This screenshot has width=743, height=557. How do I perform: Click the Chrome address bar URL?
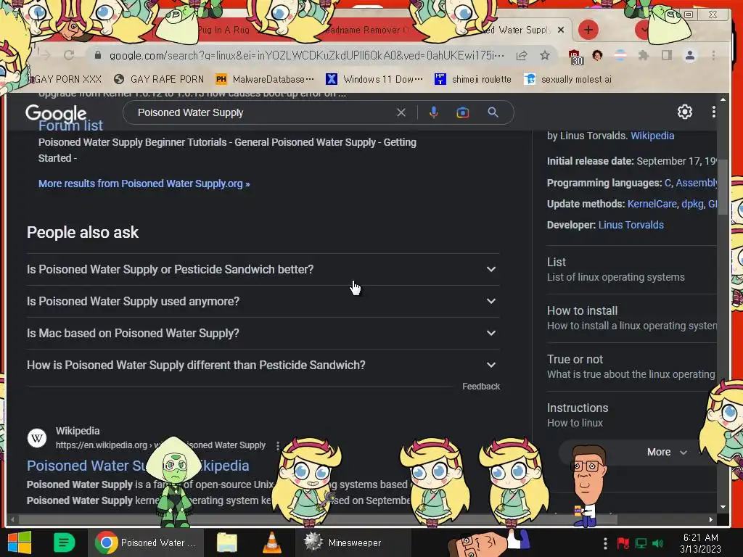[307, 55]
